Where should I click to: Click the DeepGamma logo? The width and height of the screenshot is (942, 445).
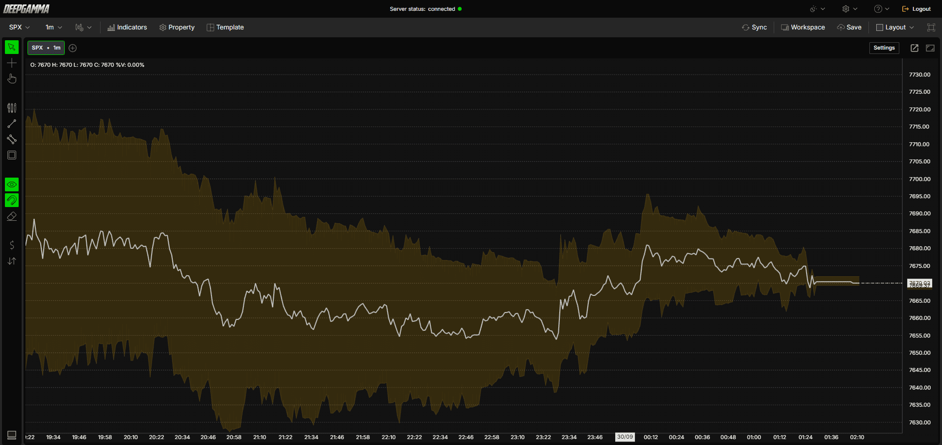pos(26,9)
